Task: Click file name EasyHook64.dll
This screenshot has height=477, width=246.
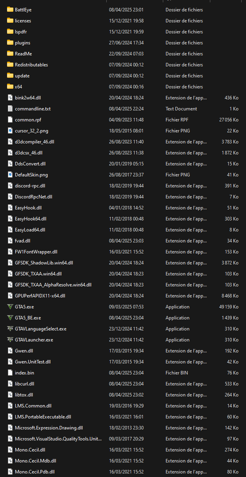Action: click(x=31, y=218)
